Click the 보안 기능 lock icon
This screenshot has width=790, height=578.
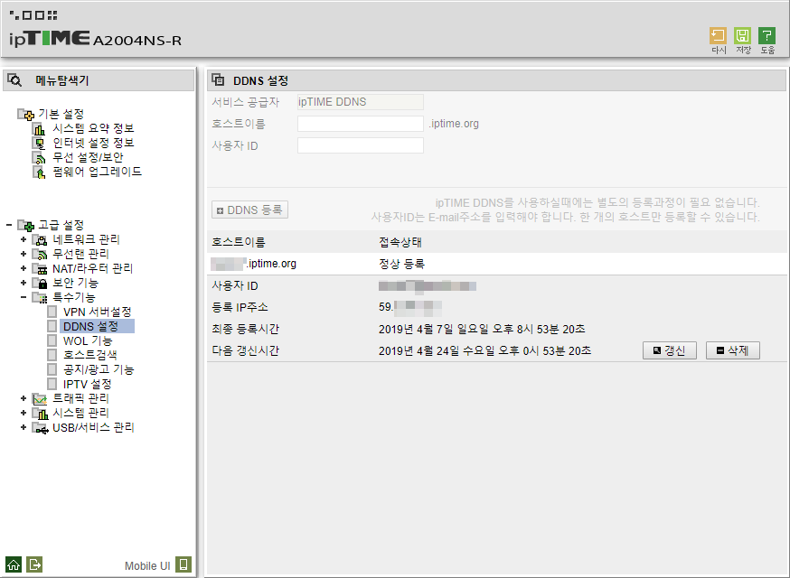[39, 283]
